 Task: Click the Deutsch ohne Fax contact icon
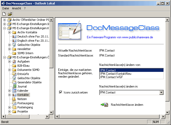14,36
